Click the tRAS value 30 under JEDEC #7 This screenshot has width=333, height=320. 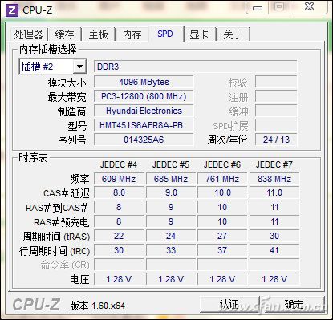coord(274,236)
